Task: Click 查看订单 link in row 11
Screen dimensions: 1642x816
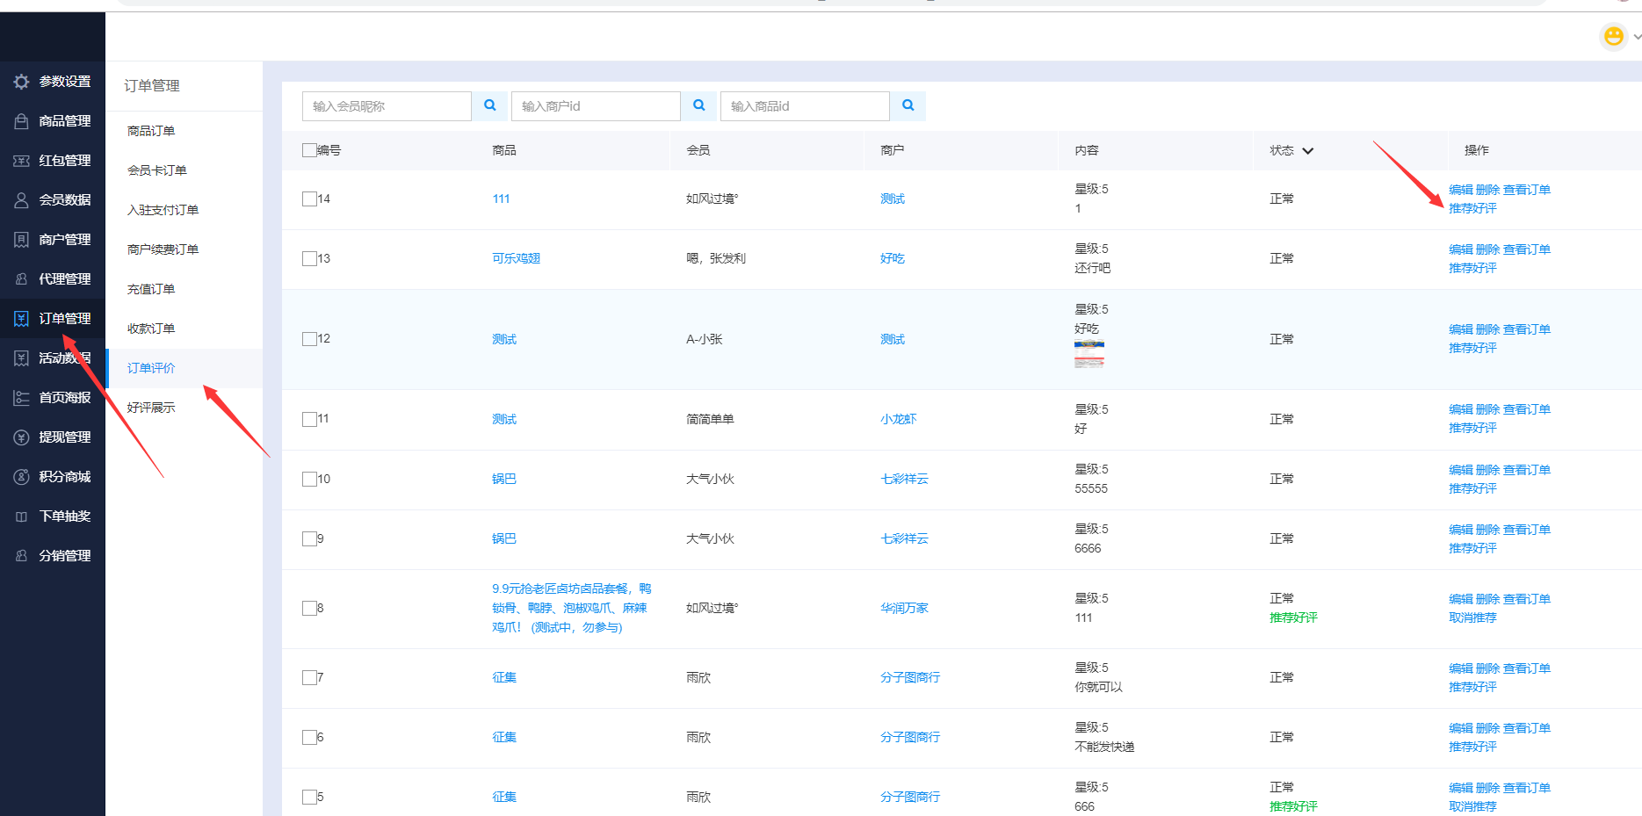Action: tap(1527, 409)
